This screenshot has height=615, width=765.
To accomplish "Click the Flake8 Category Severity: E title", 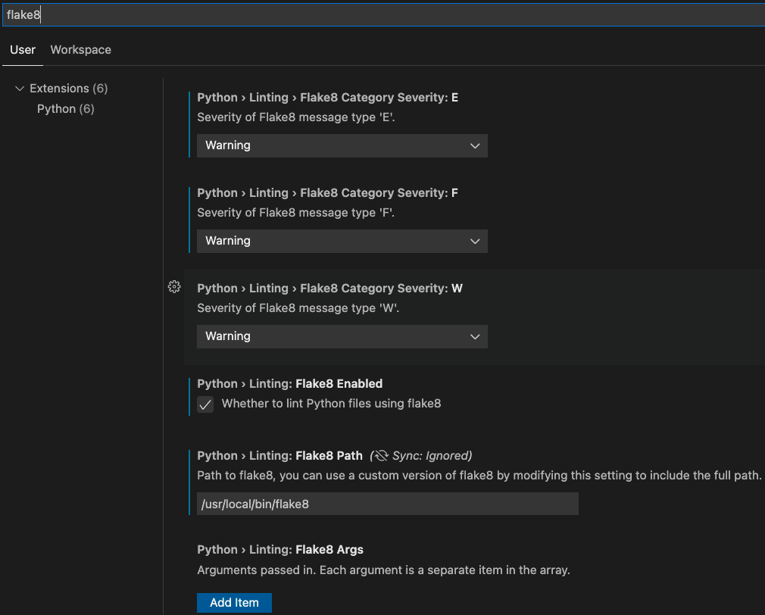I will point(327,98).
